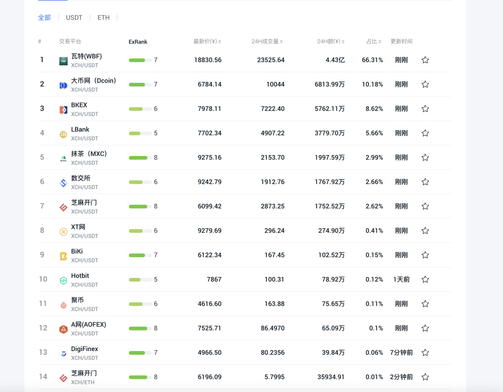Click the XT网 exchange logo
Screen dimensions: 503x392
click(x=63, y=231)
